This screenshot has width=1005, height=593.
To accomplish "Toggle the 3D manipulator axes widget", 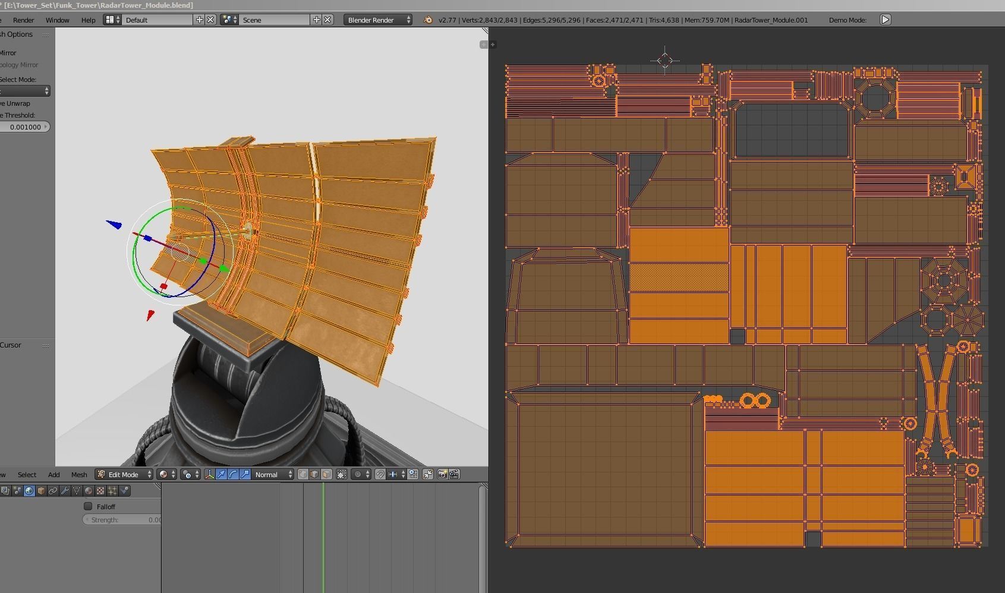I will point(209,474).
